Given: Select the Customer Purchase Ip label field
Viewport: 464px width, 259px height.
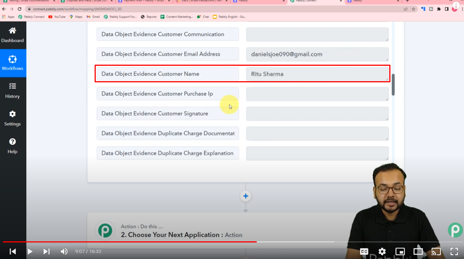Looking at the screenshot, I should pyautogui.click(x=168, y=94).
